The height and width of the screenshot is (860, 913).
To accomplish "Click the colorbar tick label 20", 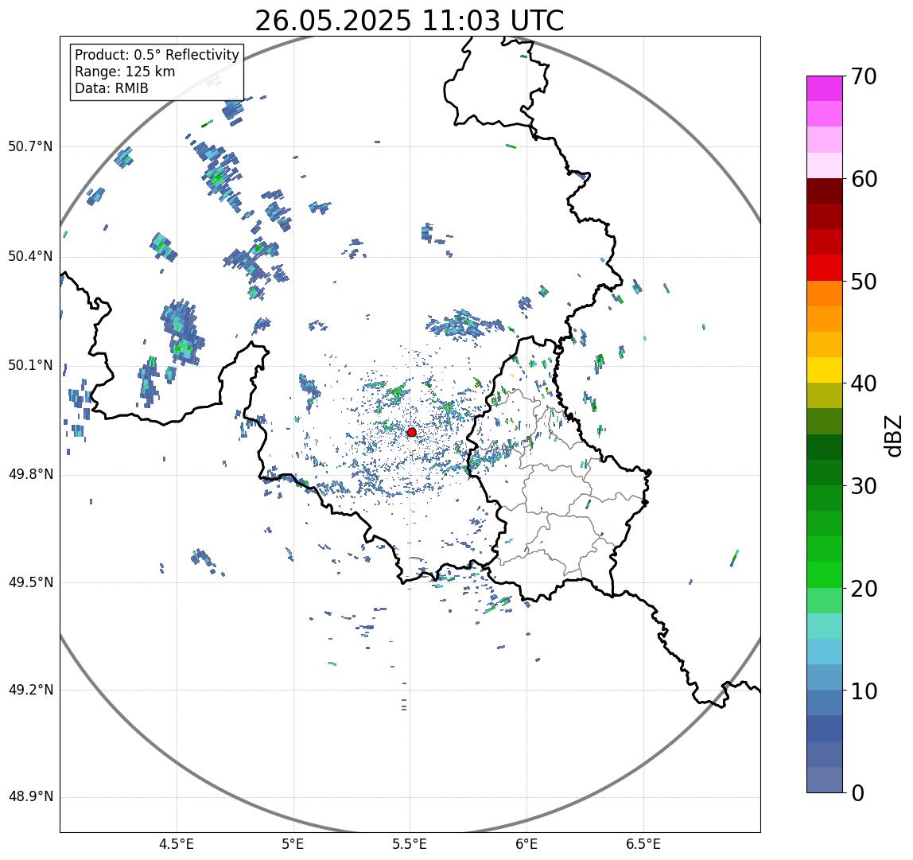I will click(864, 589).
